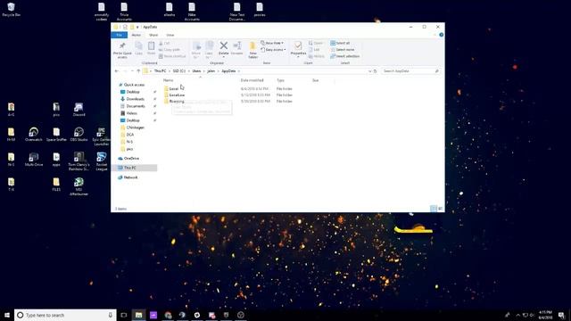Click This PC in the address breadcrumb
This screenshot has width=571, height=321.
coord(160,71)
